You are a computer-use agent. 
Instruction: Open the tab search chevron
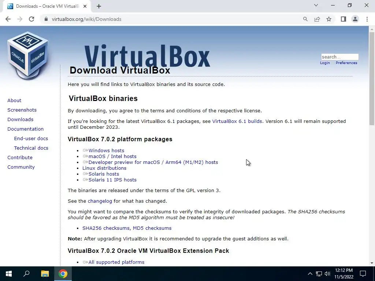pyautogui.click(x=316, y=5)
